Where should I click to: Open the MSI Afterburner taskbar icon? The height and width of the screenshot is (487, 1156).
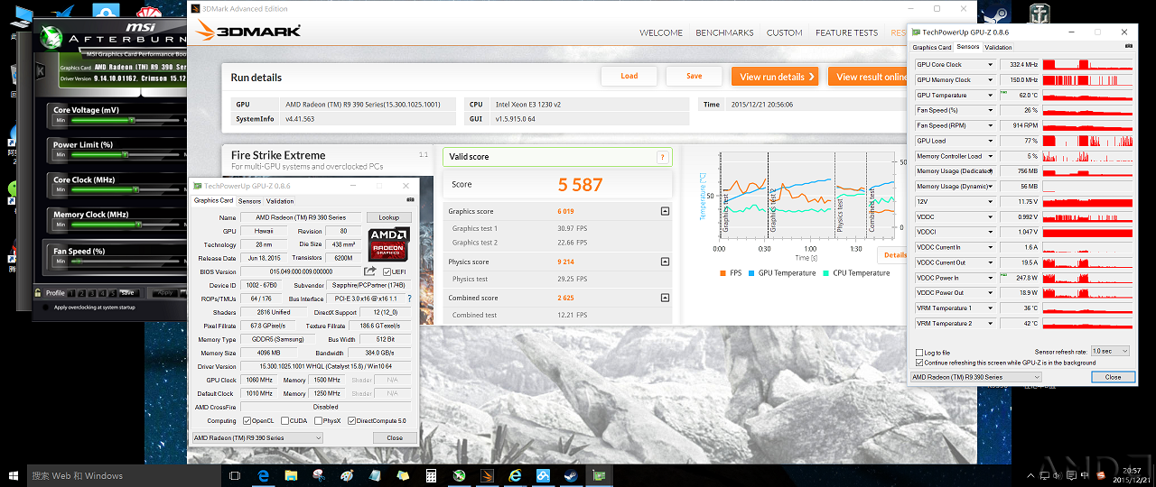[x=460, y=475]
